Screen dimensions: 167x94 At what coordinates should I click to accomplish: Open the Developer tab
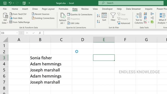pyautogui.click(x=107, y=9)
